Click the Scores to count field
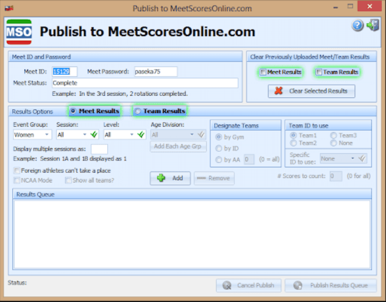The image size is (386, 302). point(336,176)
